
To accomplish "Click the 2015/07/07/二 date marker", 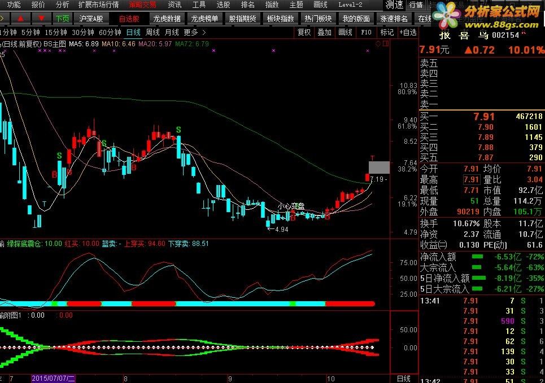I will (53, 378).
